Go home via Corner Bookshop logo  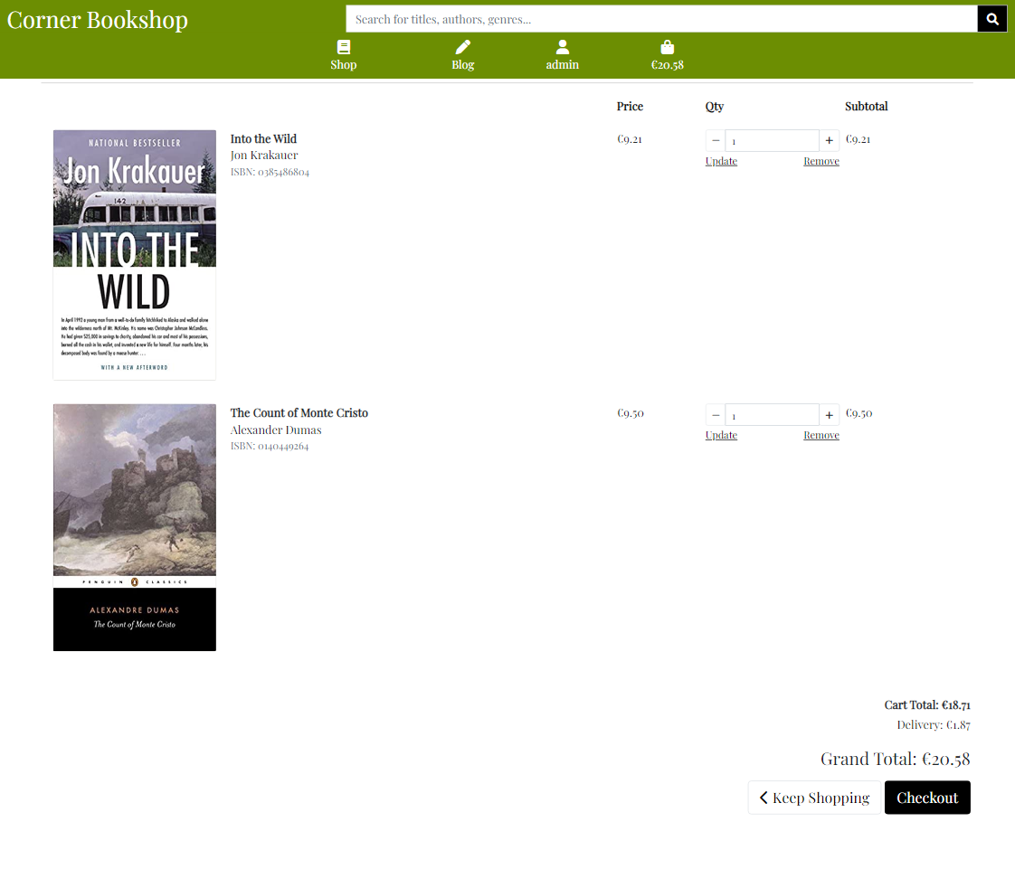pyautogui.click(x=97, y=20)
